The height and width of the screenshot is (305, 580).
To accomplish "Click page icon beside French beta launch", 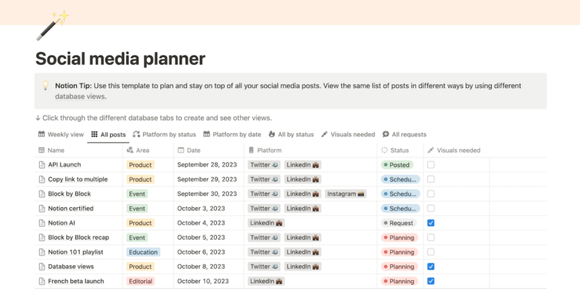I will point(41,282).
